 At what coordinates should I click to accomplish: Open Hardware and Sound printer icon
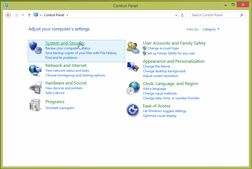[x=36, y=88]
